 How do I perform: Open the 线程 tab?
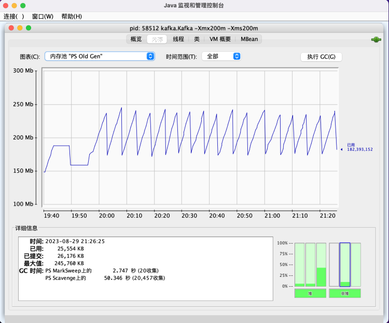[178, 39]
